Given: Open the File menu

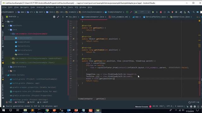Looking at the screenshot, I should point(4,7).
